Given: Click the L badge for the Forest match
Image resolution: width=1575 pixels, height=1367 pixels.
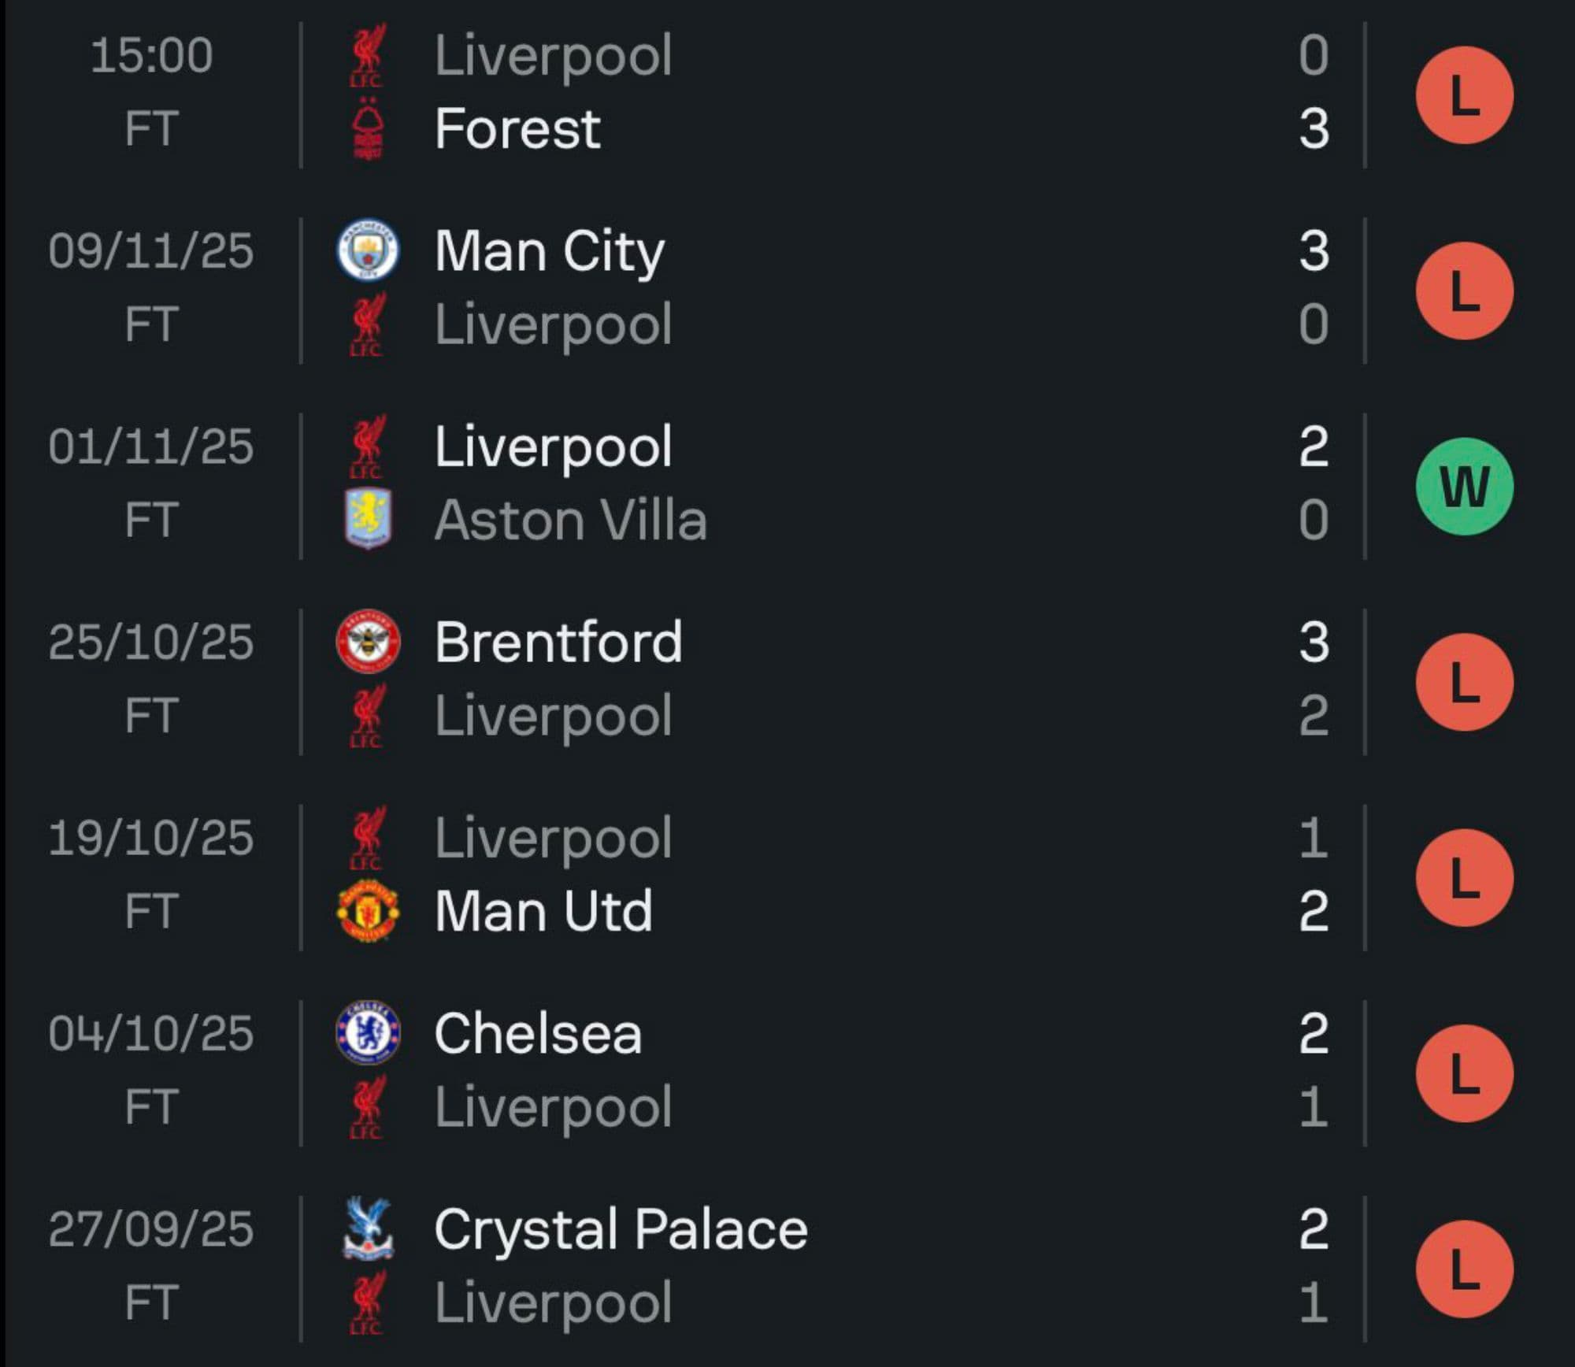Looking at the screenshot, I should pos(1464,95).
